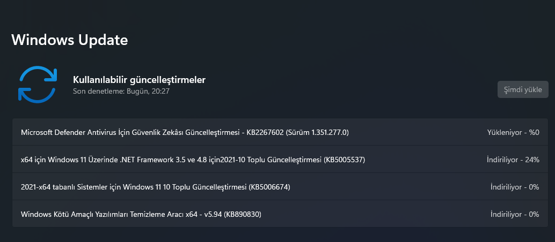
Task: Click the KB5006674 row's İndiriliyor - 0% status
Action: click(x=514, y=187)
